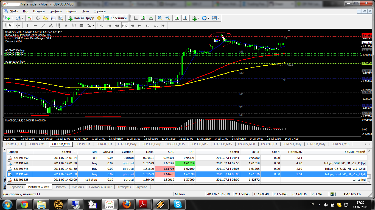This screenshot has height=210, width=375.
Task: Toggle chart shift icon
Action: click(185, 18)
